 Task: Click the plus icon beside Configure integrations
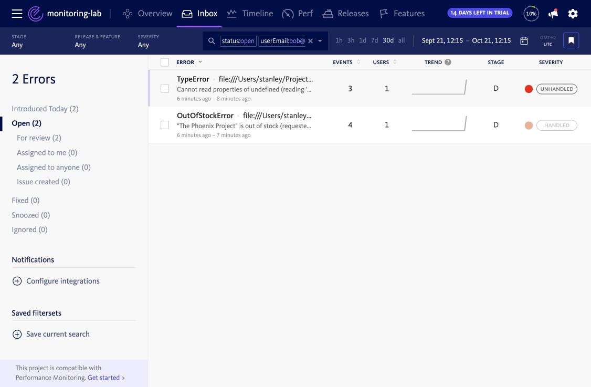coord(17,281)
